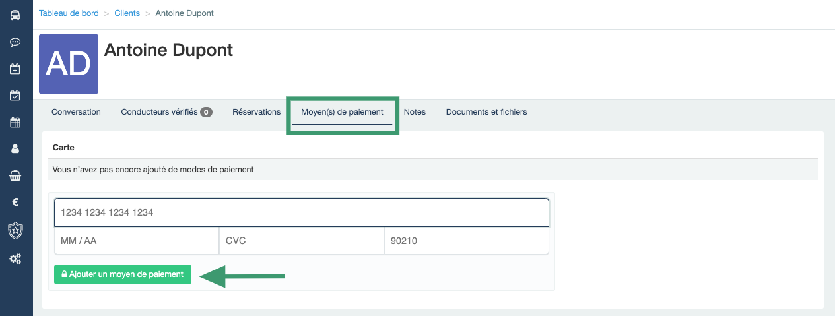Open the chat bubble messages icon

(x=15, y=42)
